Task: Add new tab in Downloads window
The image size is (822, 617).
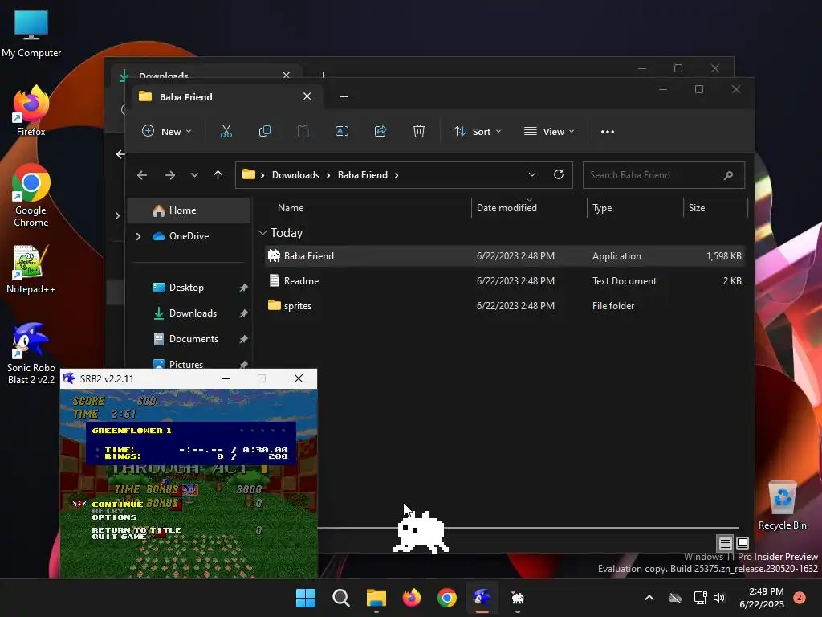Action: 323,75
